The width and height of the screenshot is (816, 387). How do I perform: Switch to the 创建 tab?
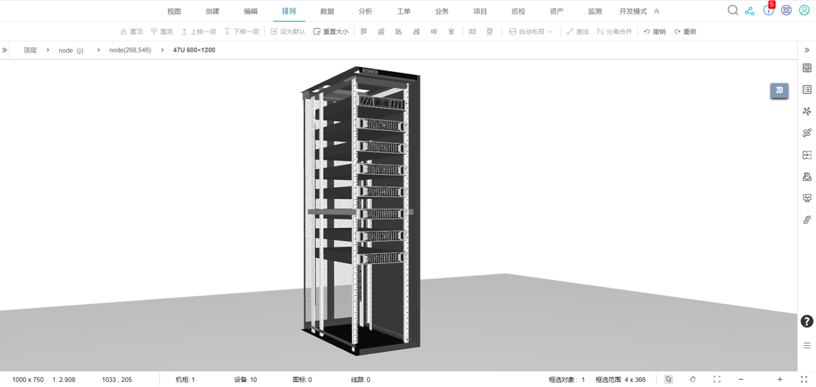tap(212, 12)
